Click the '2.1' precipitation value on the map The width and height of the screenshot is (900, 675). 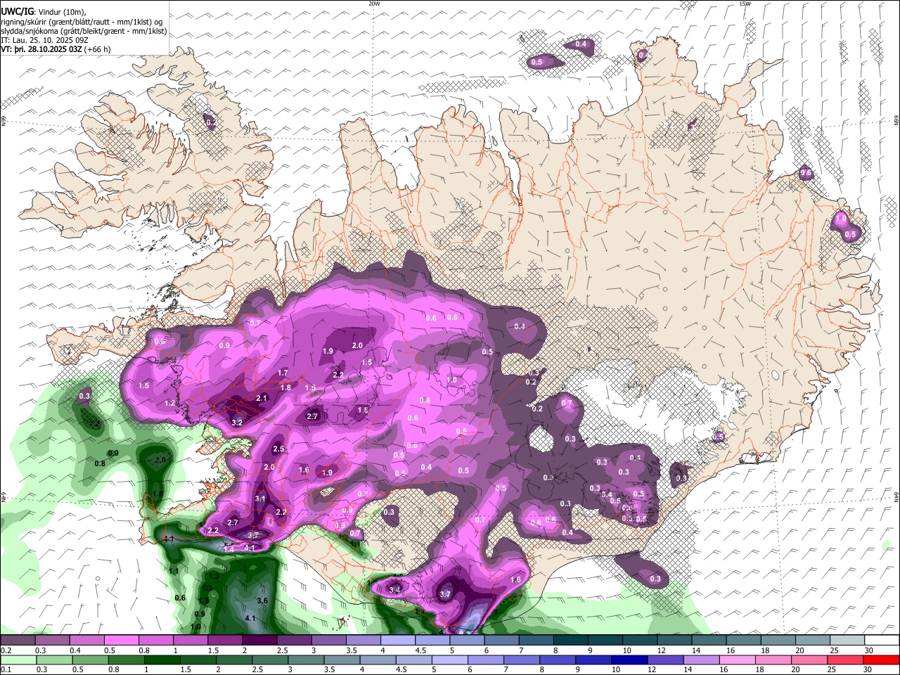pos(262,398)
